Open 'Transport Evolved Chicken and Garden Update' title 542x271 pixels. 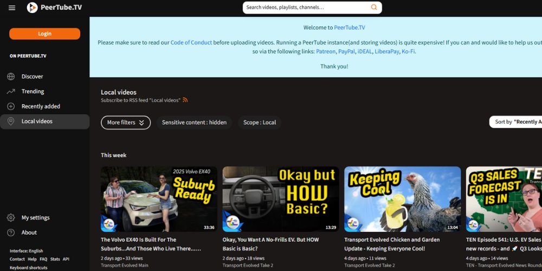(392, 244)
